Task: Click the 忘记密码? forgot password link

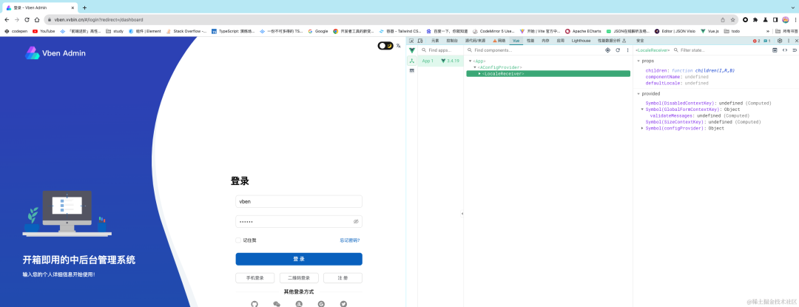Action: [x=349, y=240]
